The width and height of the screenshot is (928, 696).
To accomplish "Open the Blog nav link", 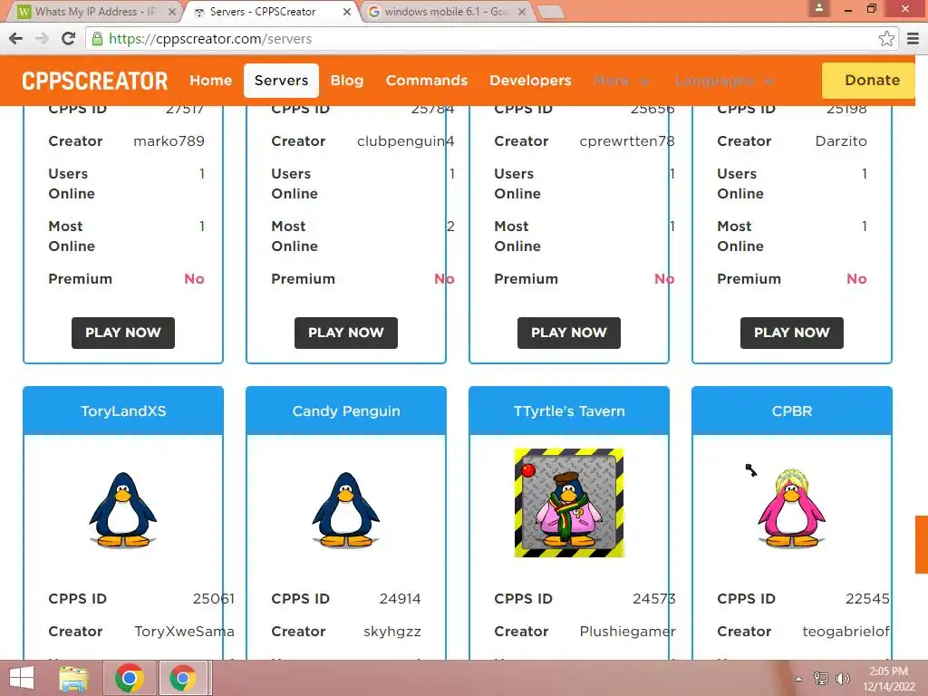I will tap(347, 81).
